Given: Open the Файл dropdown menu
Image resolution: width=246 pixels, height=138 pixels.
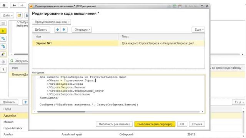Looking at the screenshot, I should pos(7,15).
